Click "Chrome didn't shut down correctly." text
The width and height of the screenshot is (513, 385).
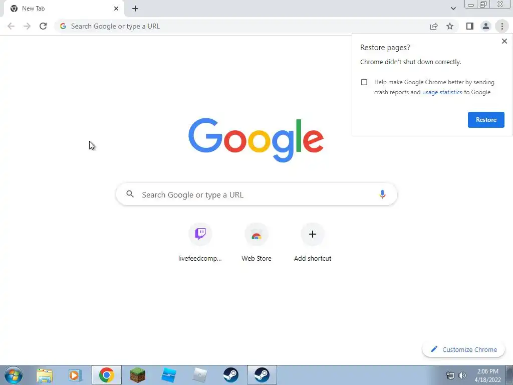click(x=411, y=62)
